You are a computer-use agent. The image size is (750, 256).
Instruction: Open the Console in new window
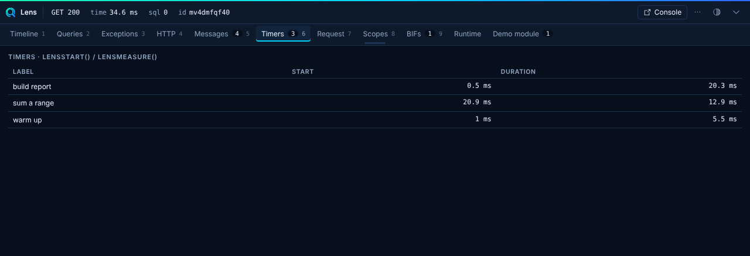(662, 12)
